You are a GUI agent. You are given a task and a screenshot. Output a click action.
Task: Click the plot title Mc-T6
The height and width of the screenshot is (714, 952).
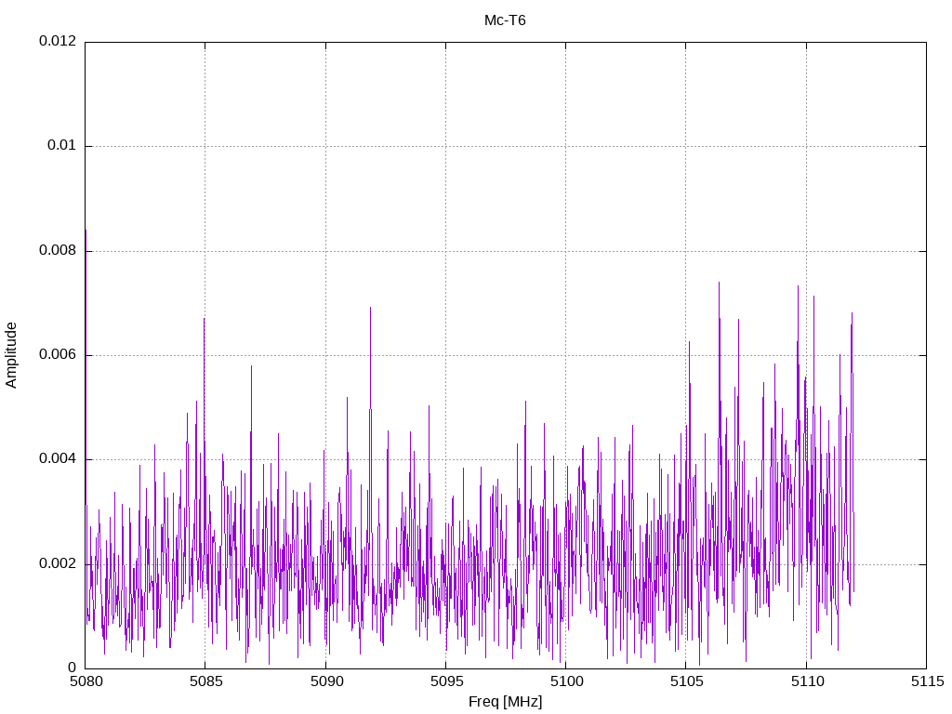click(x=505, y=20)
